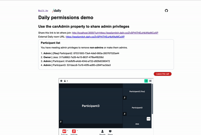
Task: Open the GitHub repository icon
Action: [x=166, y=11]
